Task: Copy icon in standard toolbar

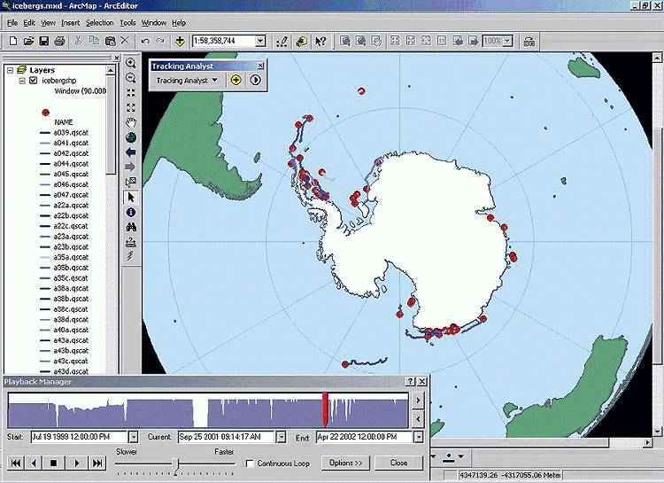Action: point(94,41)
